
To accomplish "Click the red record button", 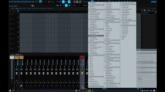I will point(49,2).
